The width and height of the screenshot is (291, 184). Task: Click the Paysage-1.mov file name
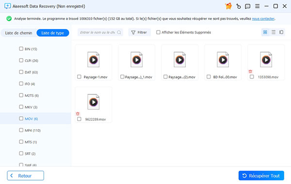[x=96, y=77]
